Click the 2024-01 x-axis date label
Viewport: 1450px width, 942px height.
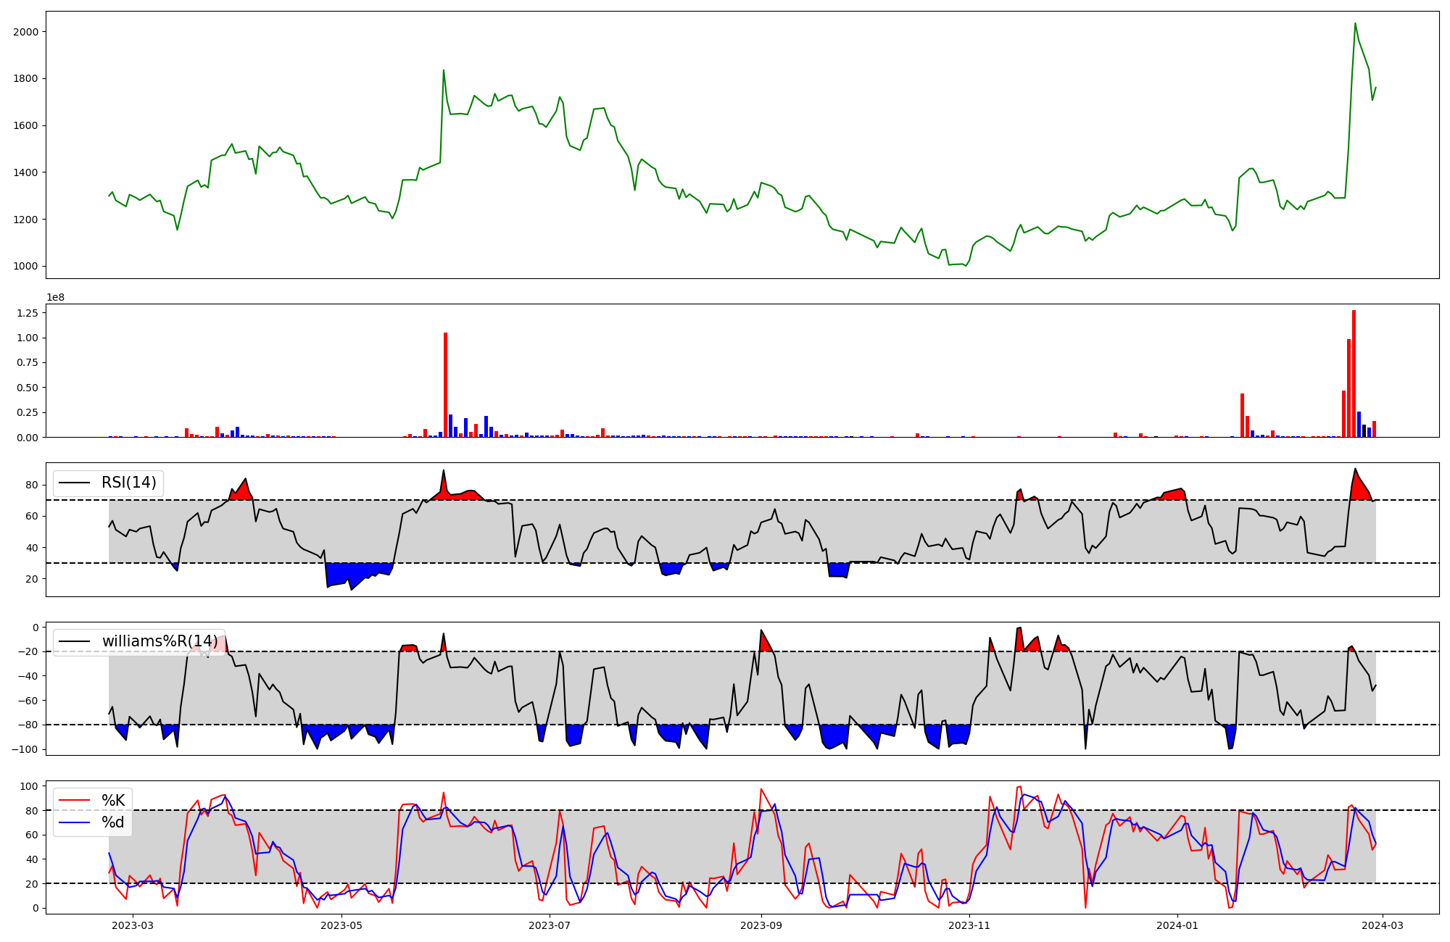click(x=1177, y=925)
